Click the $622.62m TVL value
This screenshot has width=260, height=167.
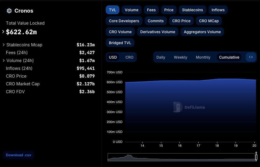point(21,32)
